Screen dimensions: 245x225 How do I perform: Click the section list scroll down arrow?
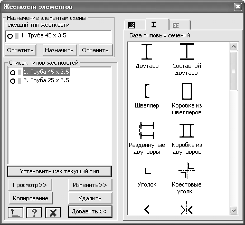point(234,211)
